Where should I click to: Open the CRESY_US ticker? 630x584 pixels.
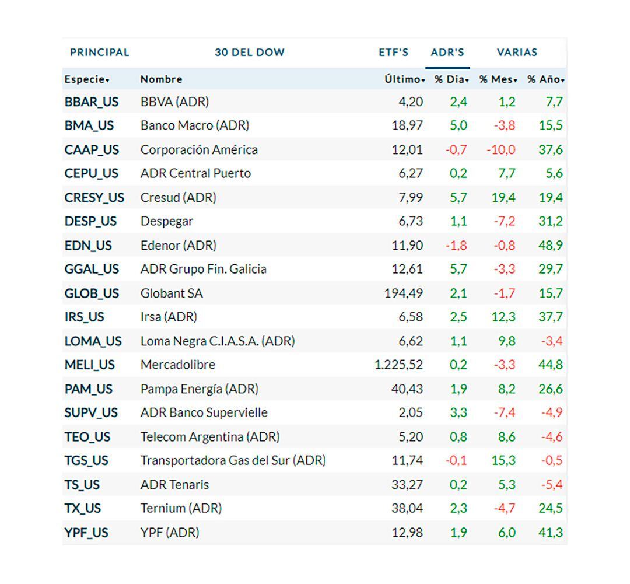tap(94, 197)
